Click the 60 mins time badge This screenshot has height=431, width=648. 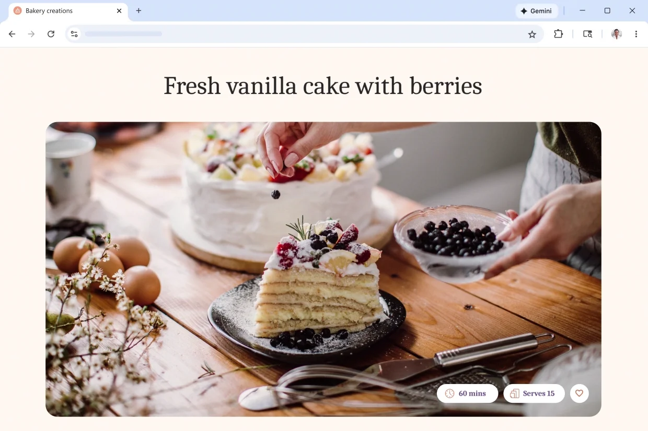[467, 393]
